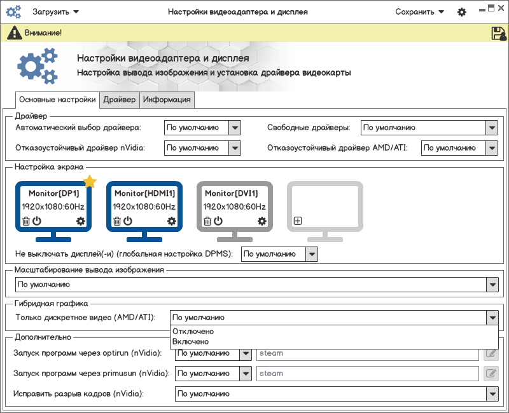The height and width of the screenshot is (413, 509).
Task: Toggle power for Monitor[HDMI1]
Action: pyautogui.click(x=128, y=220)
